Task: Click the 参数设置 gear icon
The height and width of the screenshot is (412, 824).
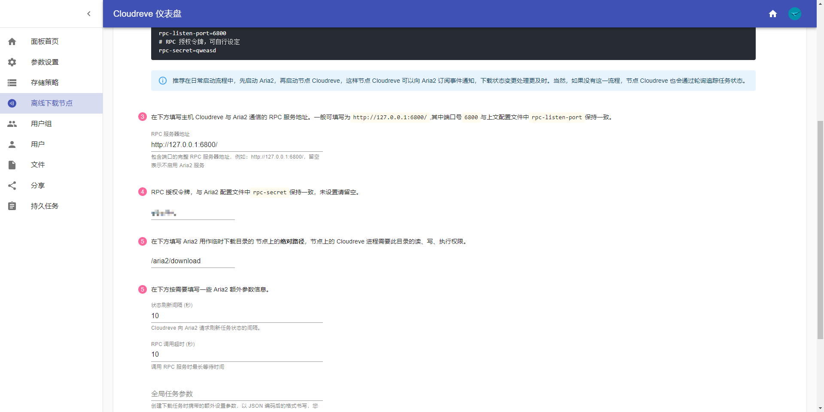Action: (12, 62)
